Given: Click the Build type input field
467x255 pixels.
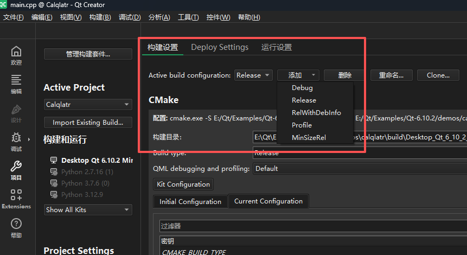Looking at the screenshot, I should (x=360, y=153).
